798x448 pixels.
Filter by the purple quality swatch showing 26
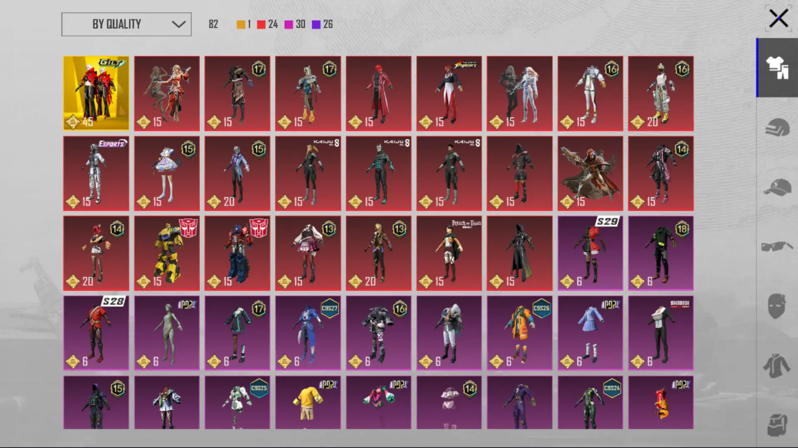point(316,24)
